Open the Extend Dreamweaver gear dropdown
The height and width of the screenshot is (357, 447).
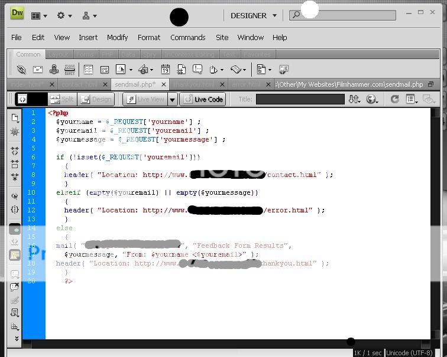(x=64, y=16)
